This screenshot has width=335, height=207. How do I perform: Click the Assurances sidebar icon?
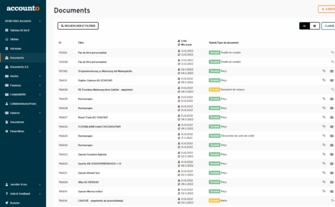tap(7, 122)
